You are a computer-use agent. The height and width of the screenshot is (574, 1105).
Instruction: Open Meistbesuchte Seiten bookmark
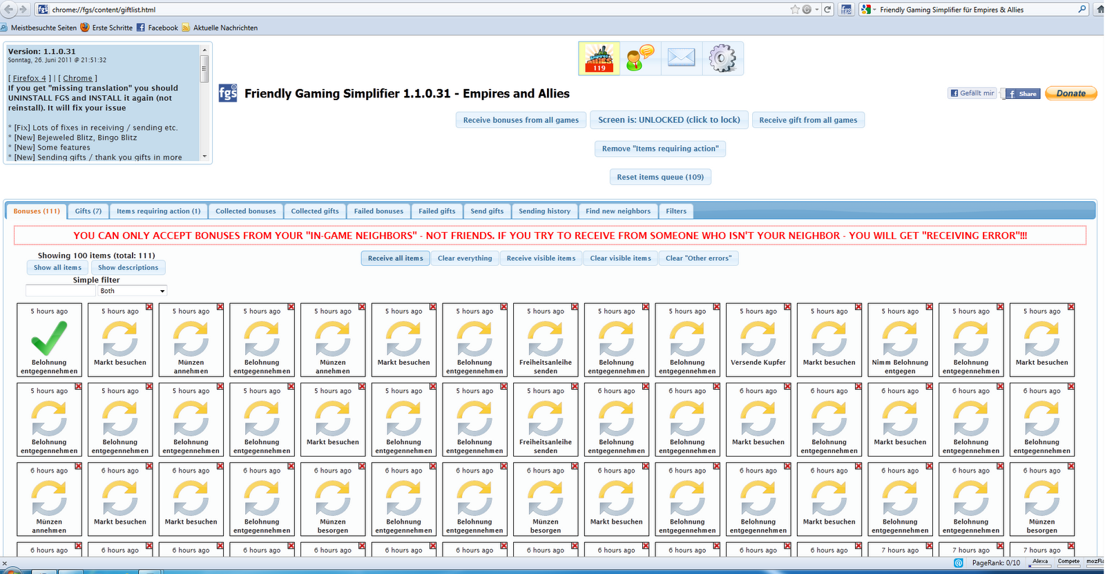[x=39, y=28]
